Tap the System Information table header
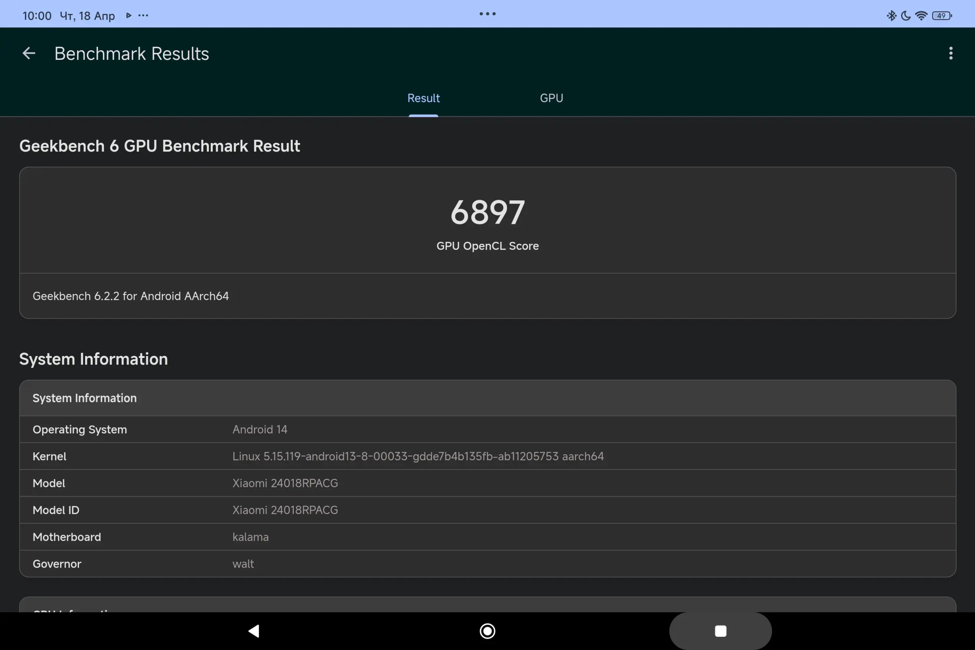The width and height of the screenshot is (975, 650). coord(85,398)
